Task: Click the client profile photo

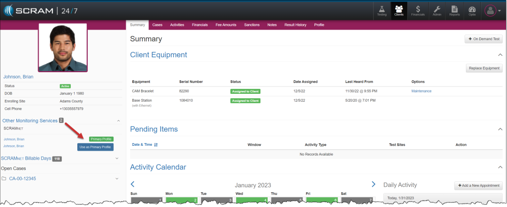Action: 62,47
